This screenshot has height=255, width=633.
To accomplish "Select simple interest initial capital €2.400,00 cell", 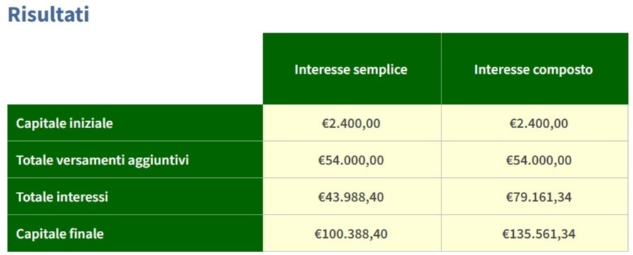I will click(351, 123).
